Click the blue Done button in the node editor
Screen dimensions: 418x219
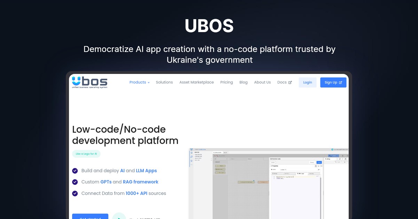319,163
